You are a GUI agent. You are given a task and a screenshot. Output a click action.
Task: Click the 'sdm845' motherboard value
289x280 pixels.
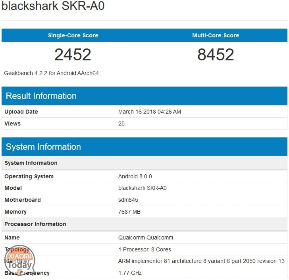(128, 200)
